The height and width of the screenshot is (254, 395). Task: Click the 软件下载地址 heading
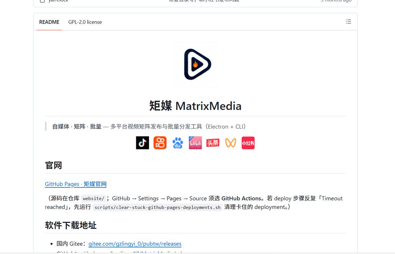tap(71, 225)
